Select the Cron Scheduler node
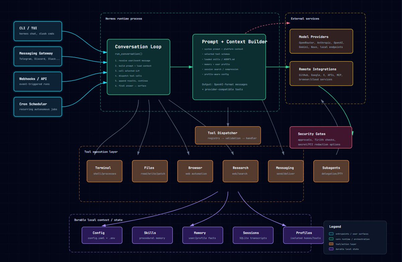This screenshot has height=262, width=402. click(x=38, y=107)
